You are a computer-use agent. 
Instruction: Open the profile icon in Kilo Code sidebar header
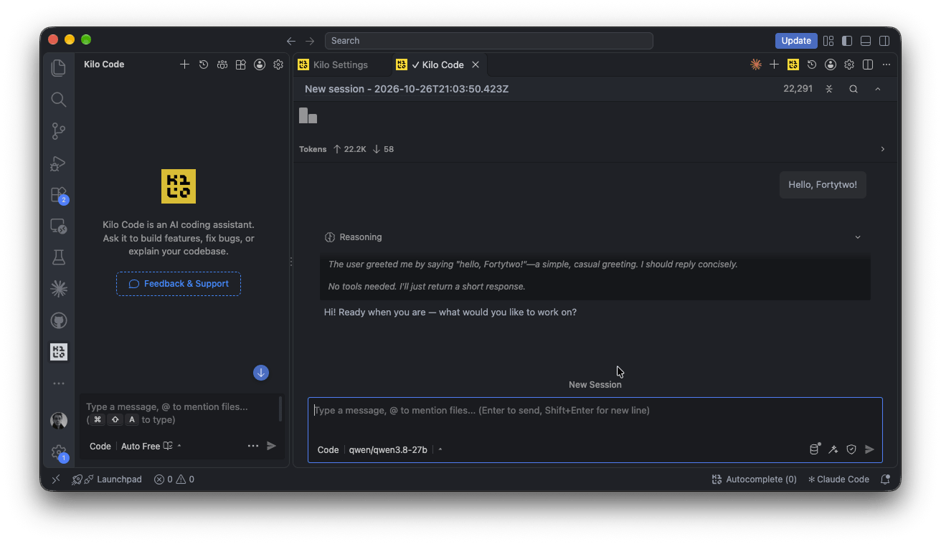click(260, 65)
